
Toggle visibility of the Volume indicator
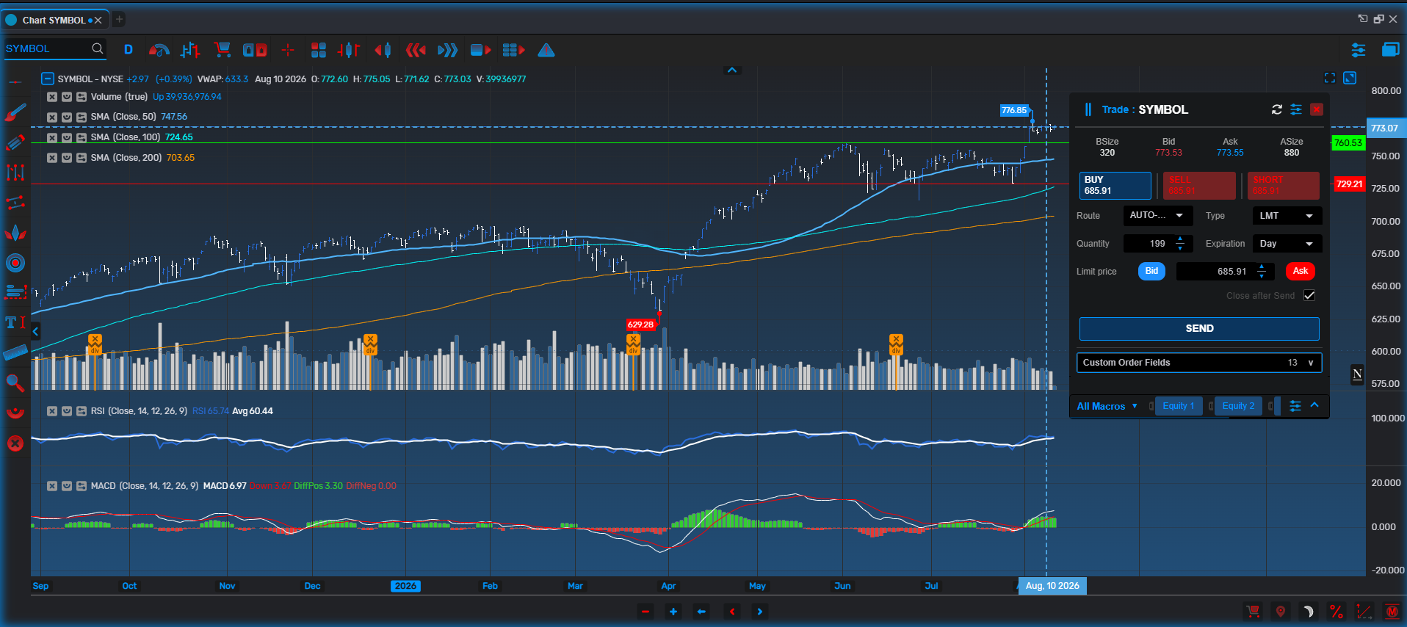(x=67, y=97)
